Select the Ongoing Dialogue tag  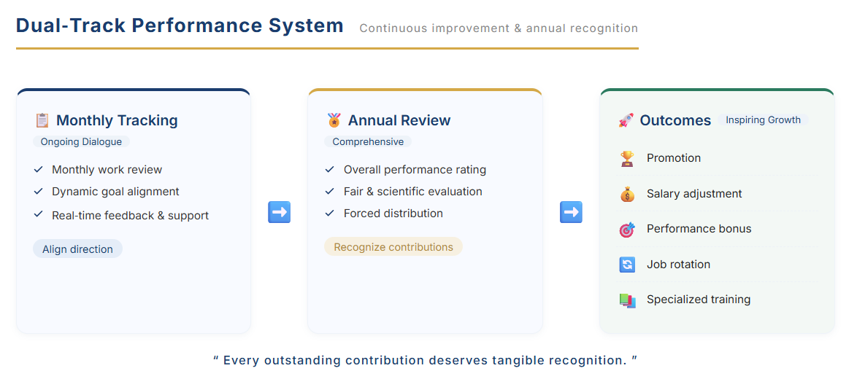tap(82, 142)
